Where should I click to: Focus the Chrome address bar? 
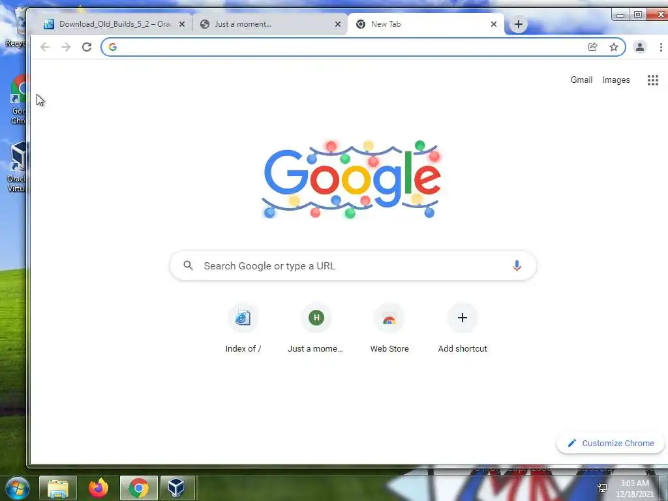(x=363, y=47)
